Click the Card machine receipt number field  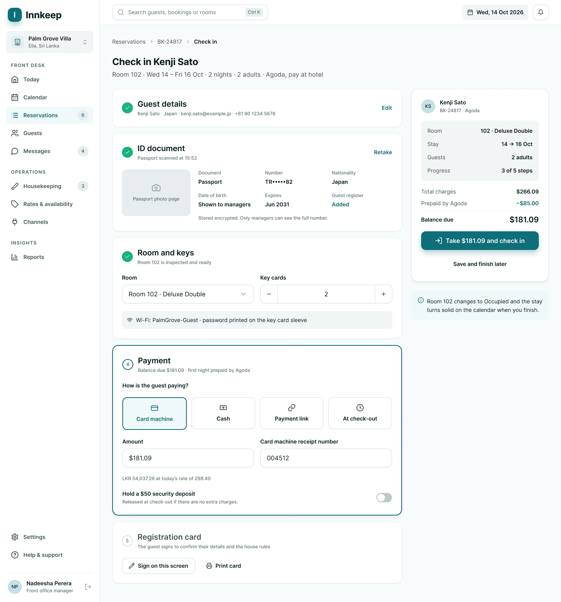(326, 458)
